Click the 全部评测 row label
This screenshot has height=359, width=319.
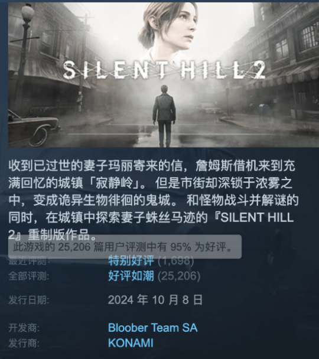[29, 276]
